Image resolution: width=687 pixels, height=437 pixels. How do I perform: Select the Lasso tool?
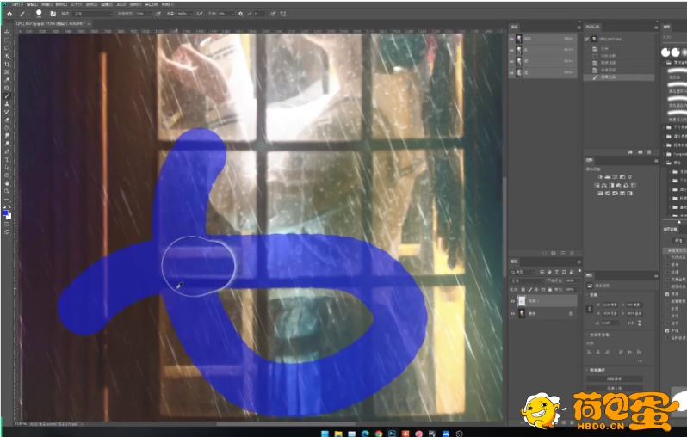pos(7,48)
